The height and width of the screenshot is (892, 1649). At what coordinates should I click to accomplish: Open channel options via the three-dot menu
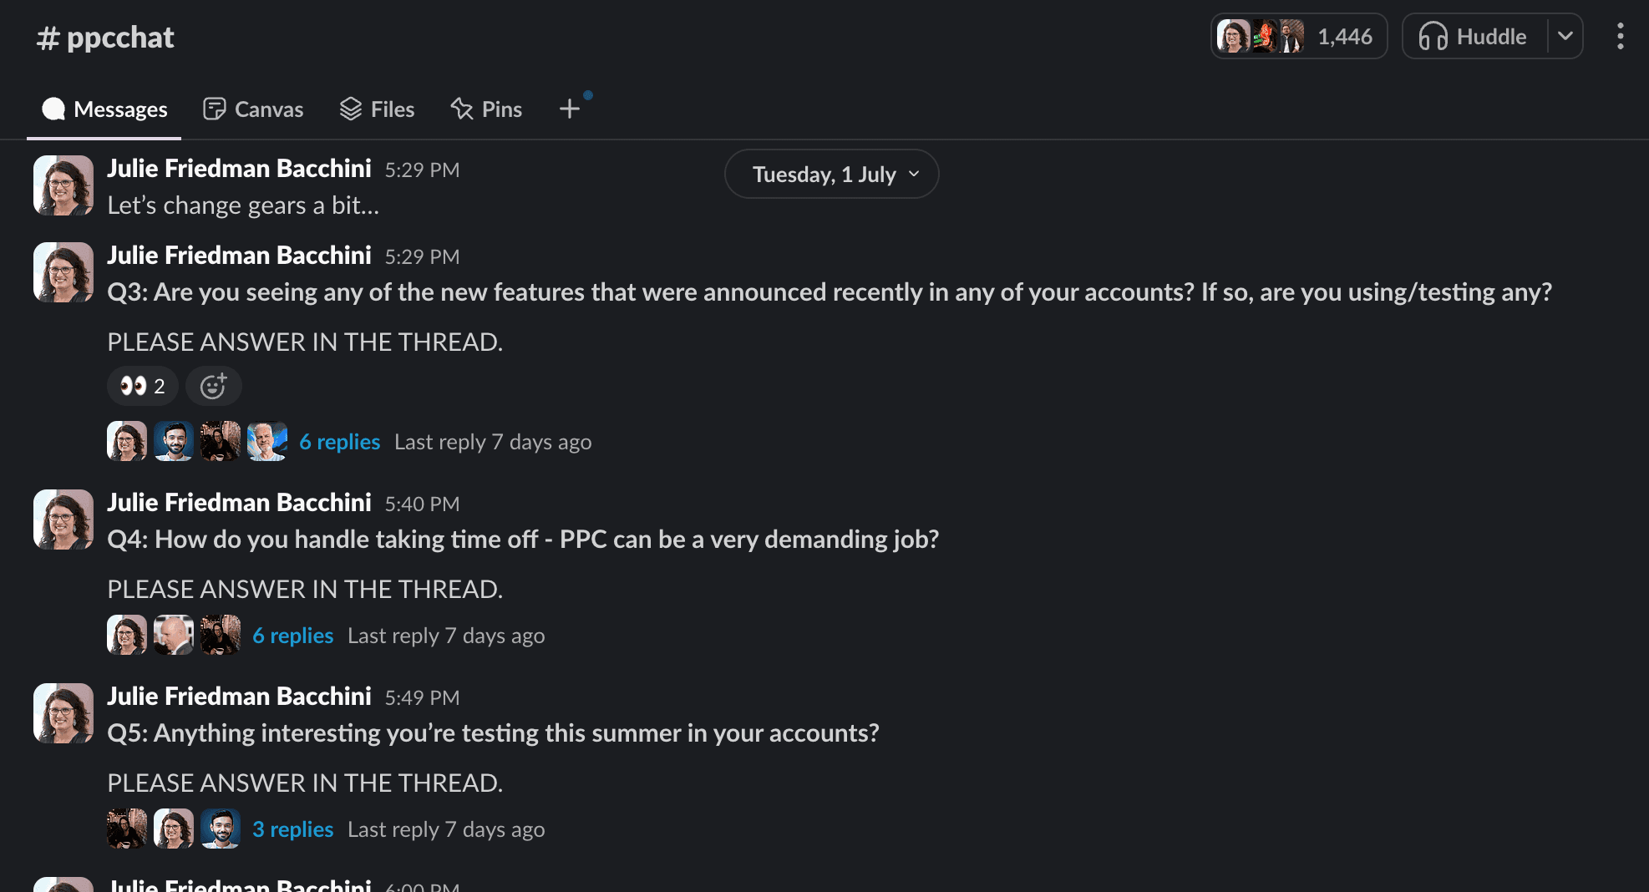tap(1620, 36)
